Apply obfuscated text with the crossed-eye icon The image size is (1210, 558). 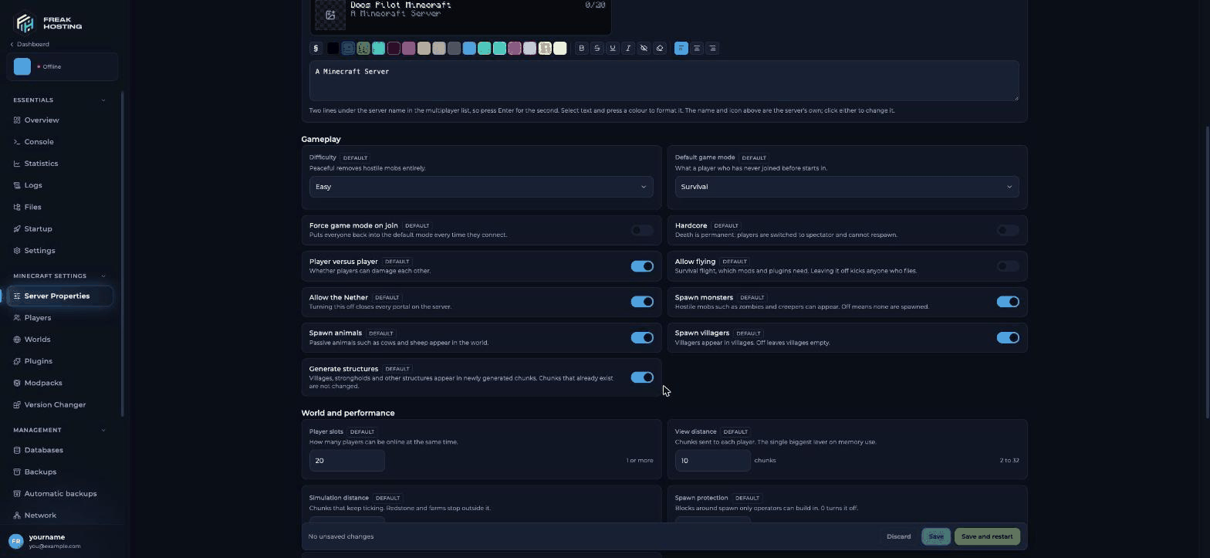coord(644,48)
